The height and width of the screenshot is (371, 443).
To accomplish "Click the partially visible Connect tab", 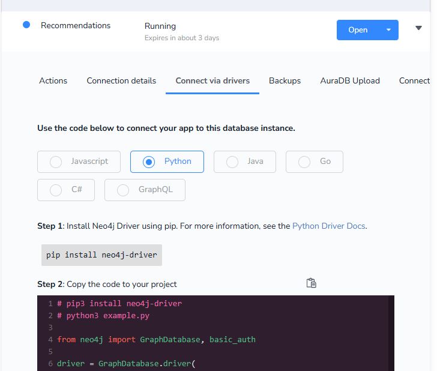I will 414,81.
